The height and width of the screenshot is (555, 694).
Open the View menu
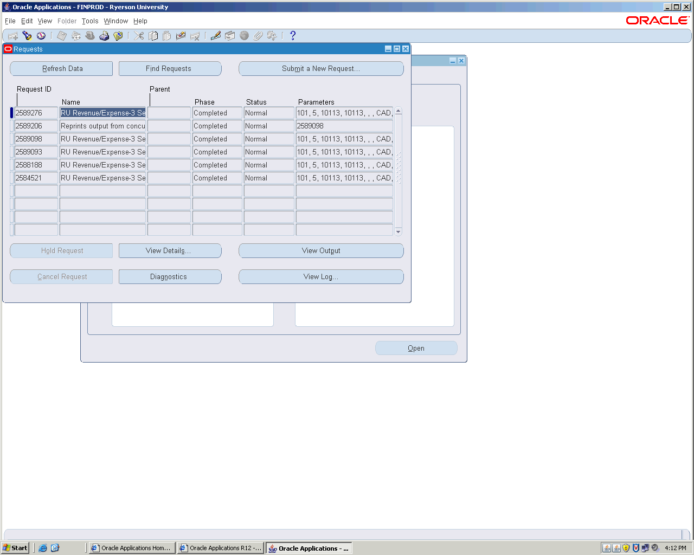click(45, 21)
